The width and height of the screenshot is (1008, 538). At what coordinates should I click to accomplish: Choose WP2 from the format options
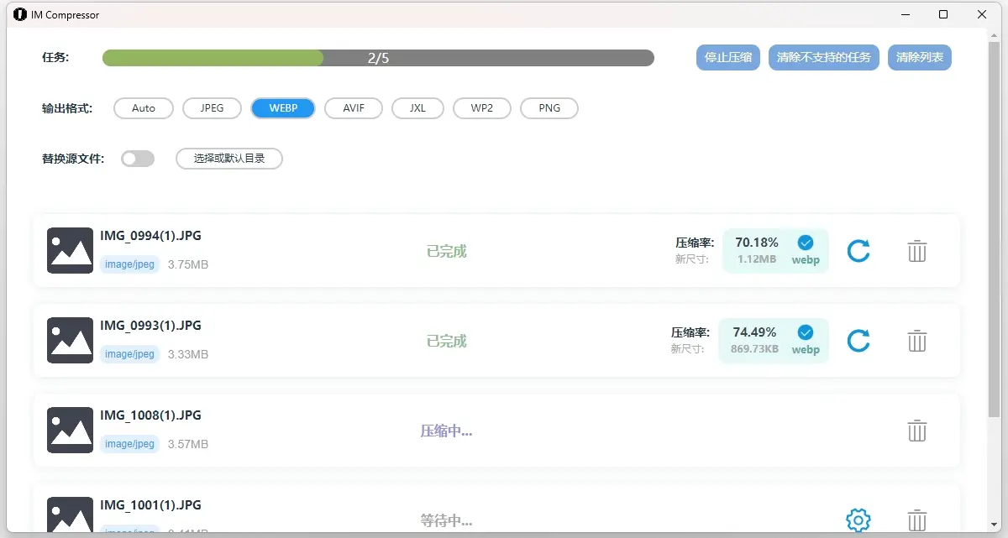tap(481, 107)
